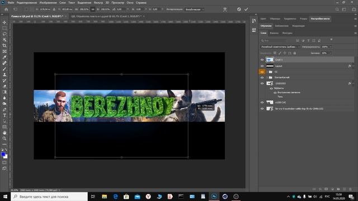Open the Edit Toolbar three-dots menu

click(x=4, y=144)
